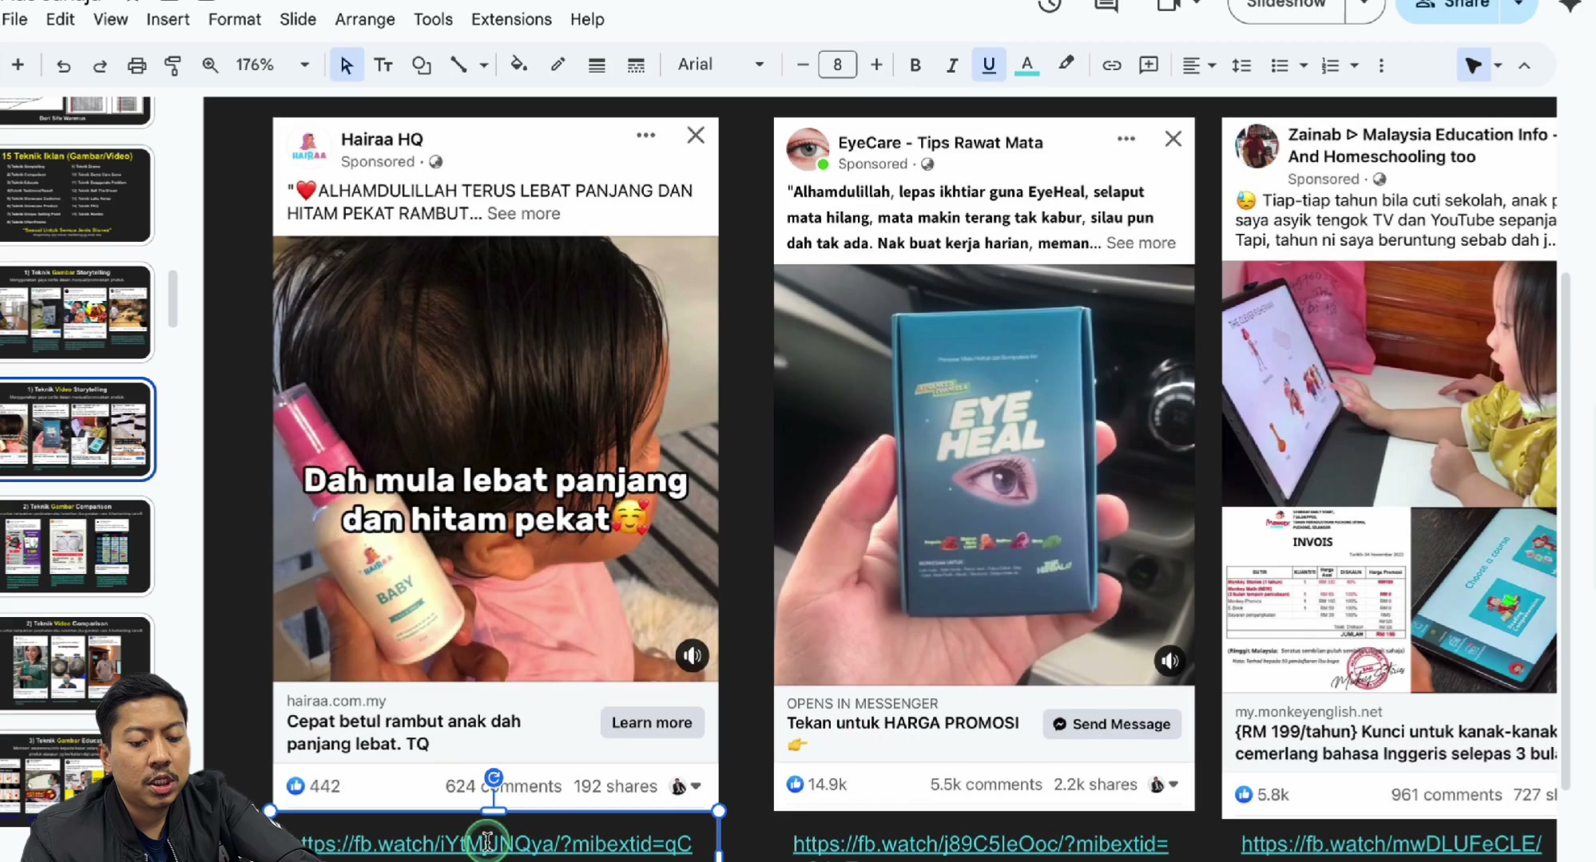Screen dimensions: 1596x862
Task: Open the Tools menu
Action: click(433, 19)
